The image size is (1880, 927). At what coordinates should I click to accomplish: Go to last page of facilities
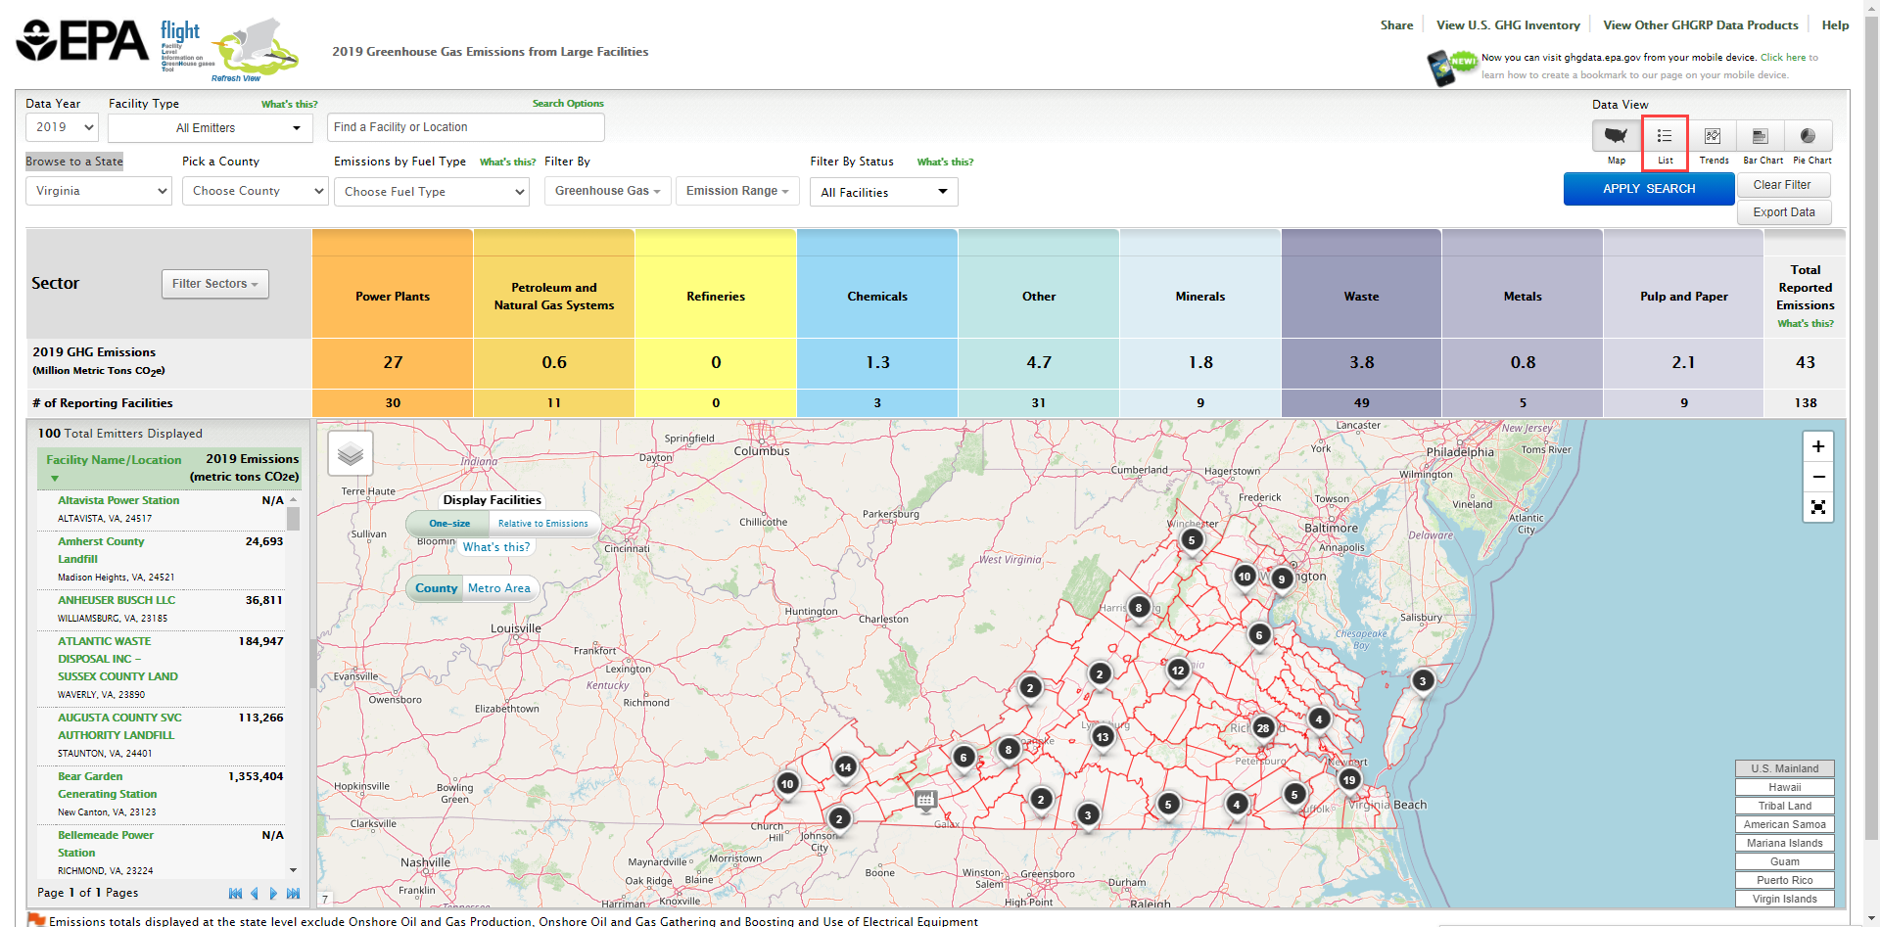[x=293, y=893]
